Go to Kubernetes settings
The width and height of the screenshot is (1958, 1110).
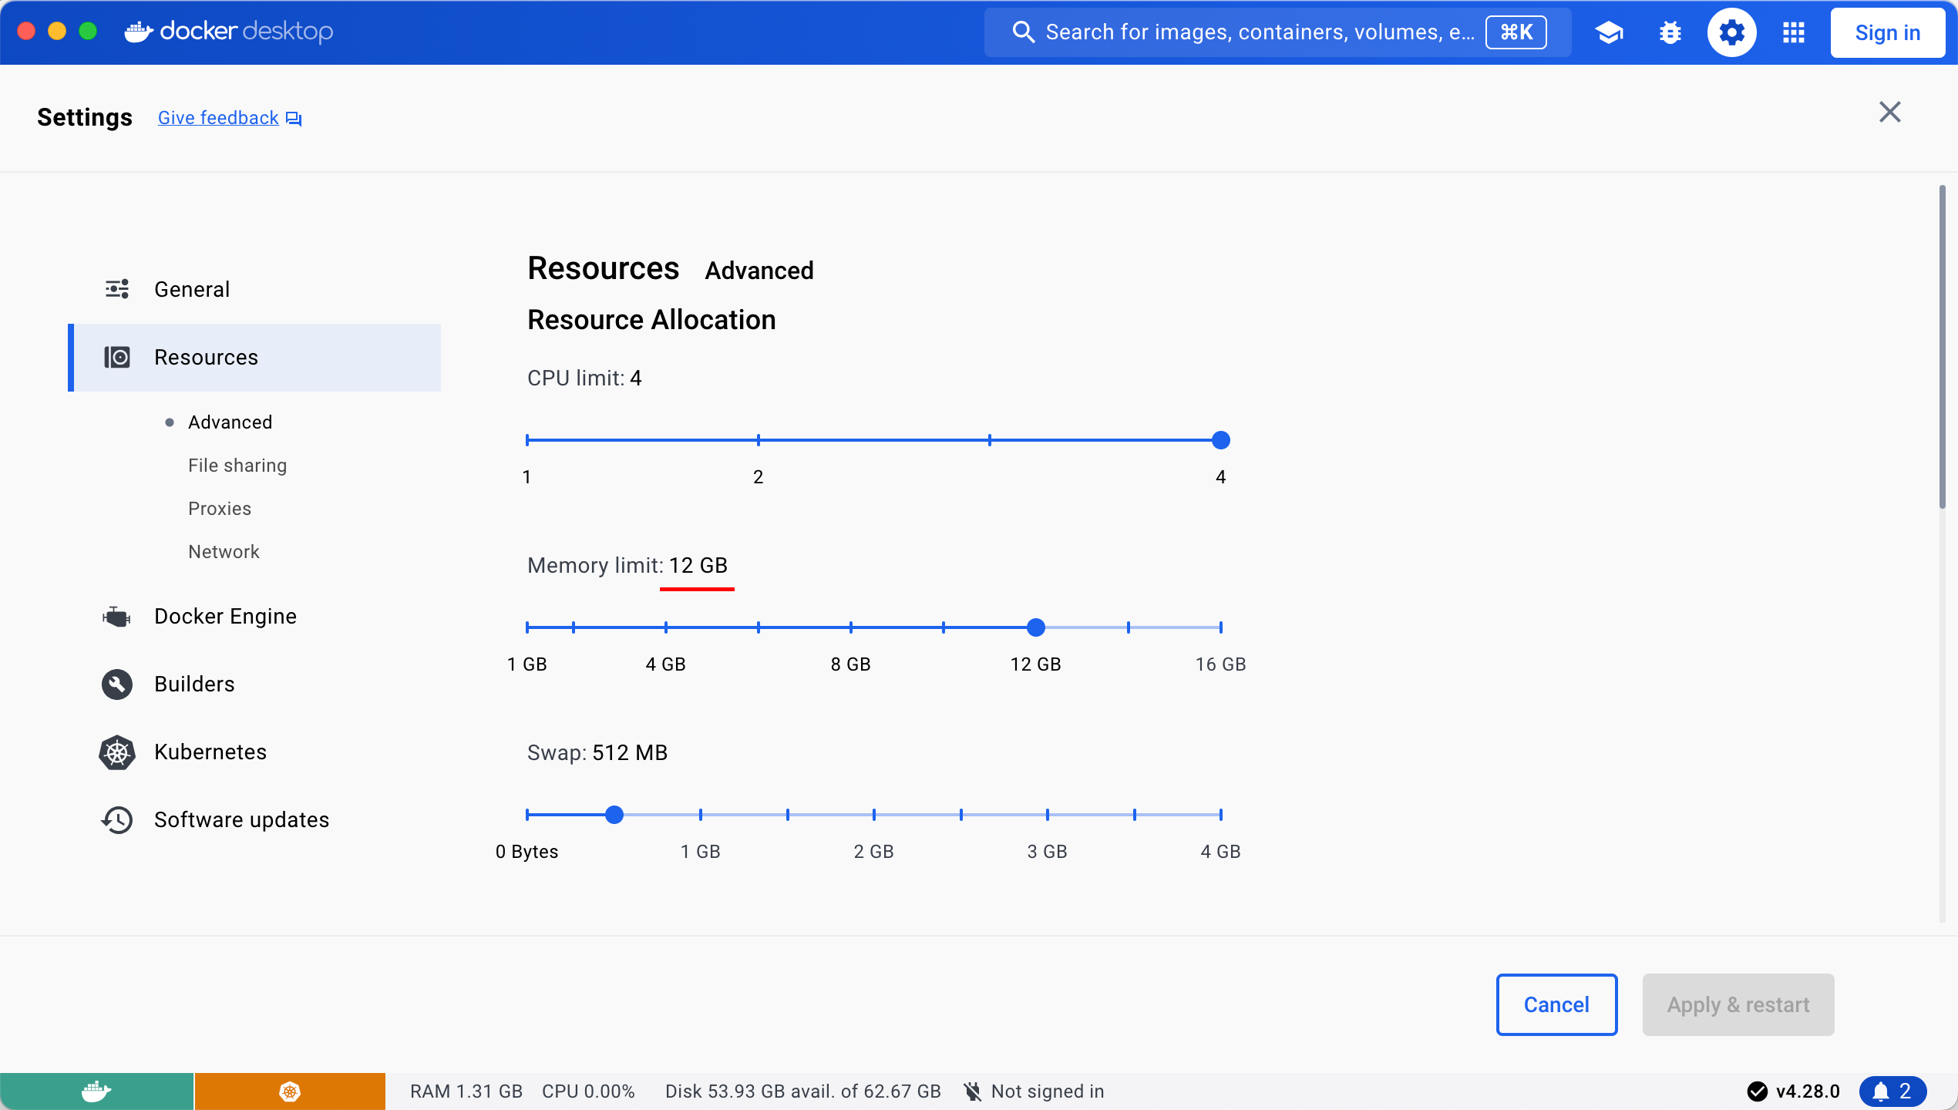[210, 752]
